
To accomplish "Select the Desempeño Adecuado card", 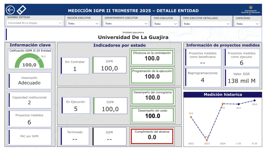I will (29, 81).
